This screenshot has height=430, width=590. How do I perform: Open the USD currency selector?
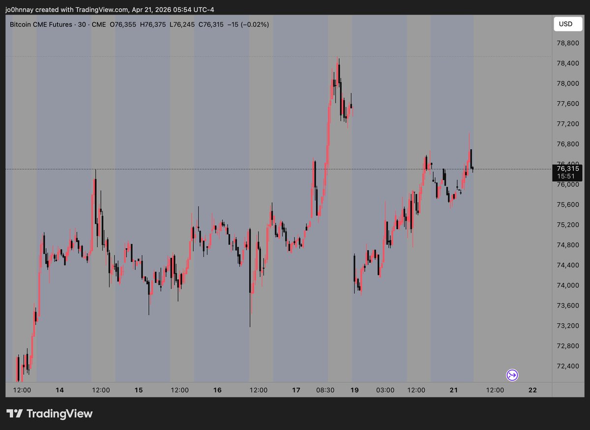coord(568,24)
